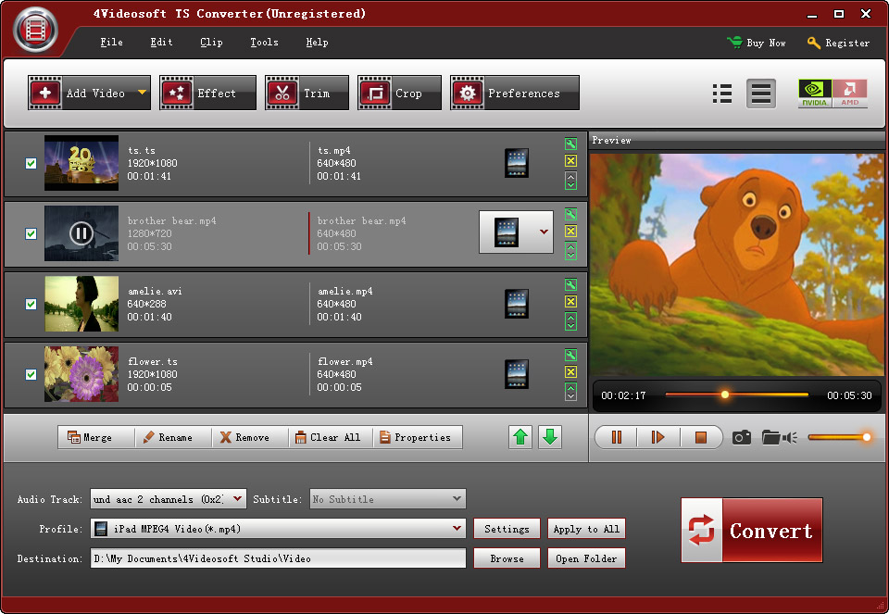Switch to detailed list view mode
This screenshot has height=614, width=889.
722,93
